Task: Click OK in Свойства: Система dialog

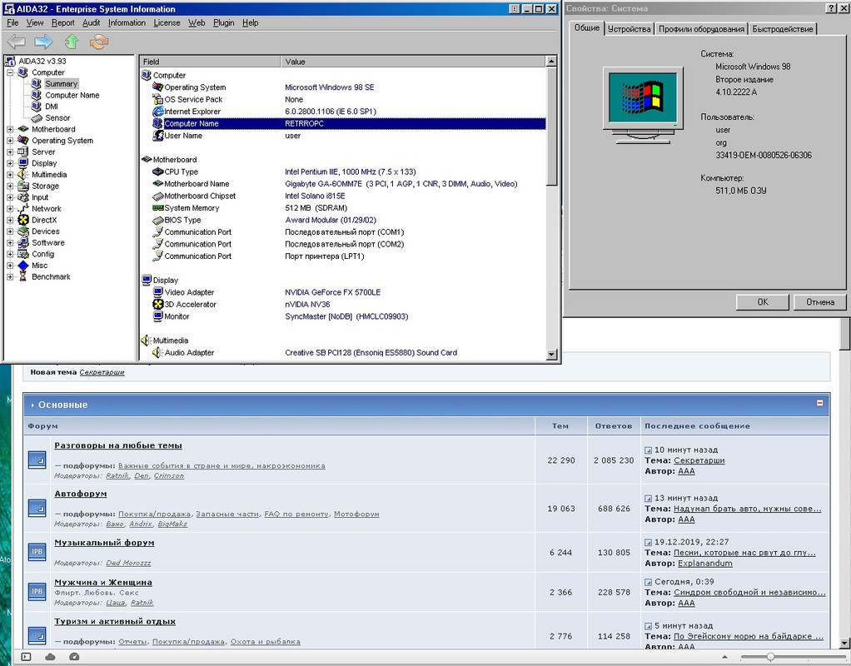Action: click(763, 302)
